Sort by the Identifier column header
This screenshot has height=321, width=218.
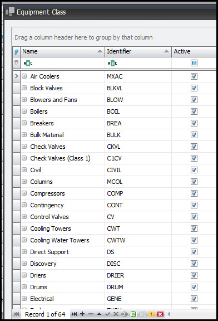pos(138,51)
